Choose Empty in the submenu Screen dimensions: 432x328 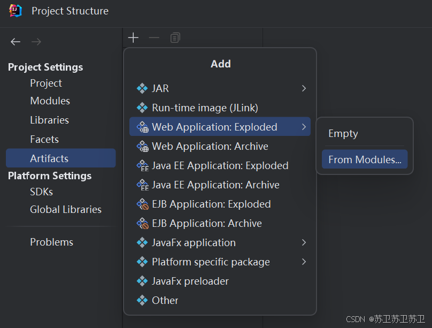point(343,134)
